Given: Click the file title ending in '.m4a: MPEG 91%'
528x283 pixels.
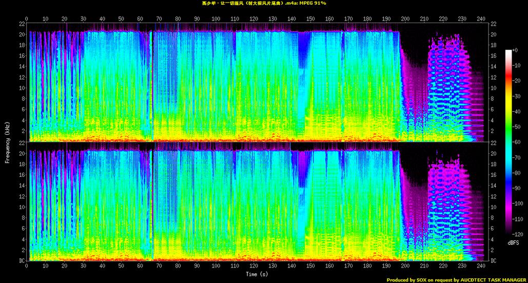Looking at the screenshot, I should tap(264, 3).
